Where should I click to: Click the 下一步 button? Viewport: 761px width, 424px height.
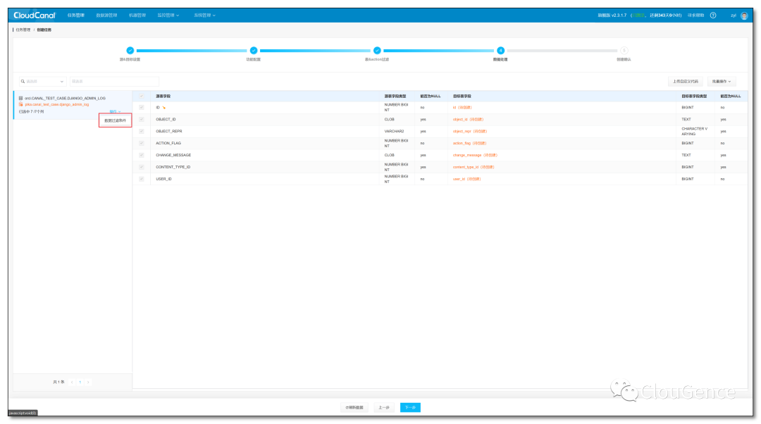point(410,408)
